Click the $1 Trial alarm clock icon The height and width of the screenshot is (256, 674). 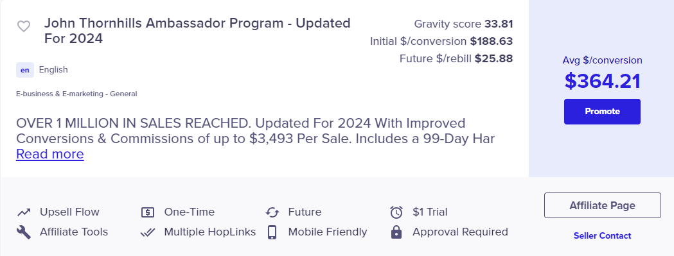[x=396, y=212]
